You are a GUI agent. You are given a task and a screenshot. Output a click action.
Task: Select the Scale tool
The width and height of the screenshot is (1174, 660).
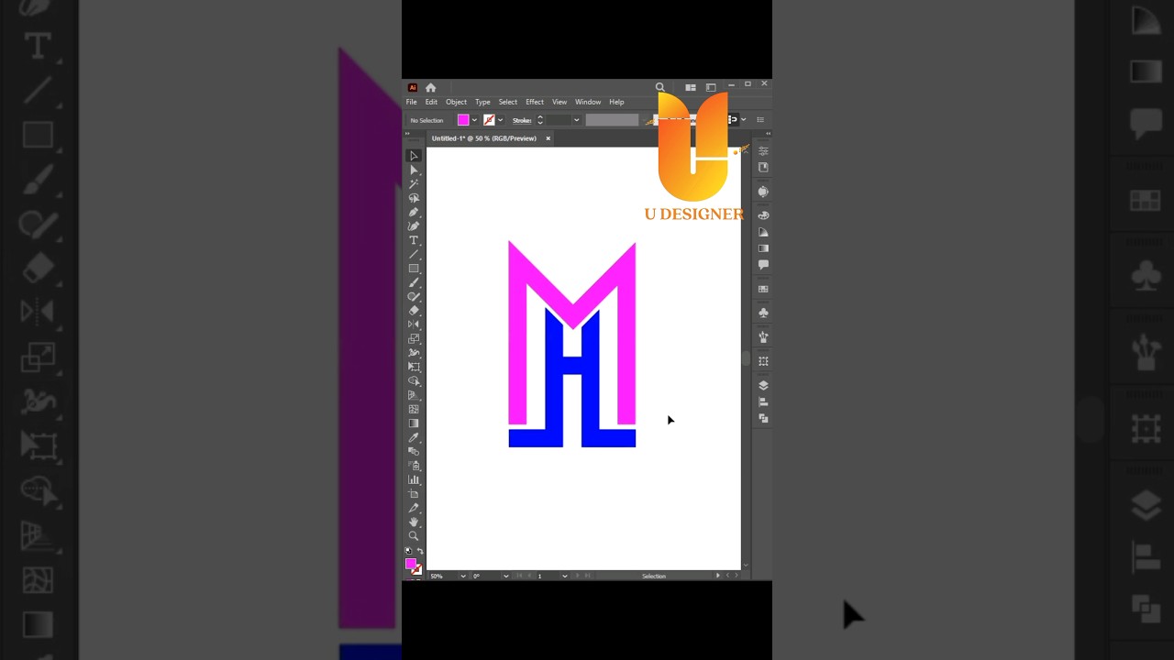tap(414, 339)
